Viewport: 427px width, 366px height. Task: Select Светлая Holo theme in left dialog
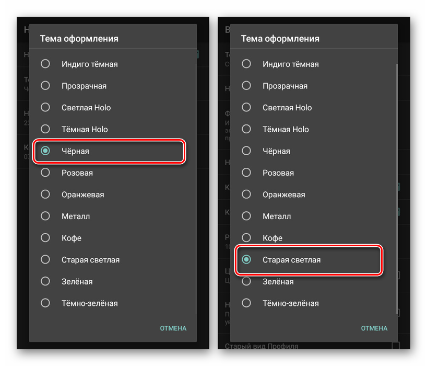(x=46, y=107)
